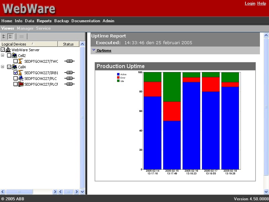The image size is (269, 202).
Task: Click the IRB1 connection status icon
Action: pyautogui.click(x=69, y=73)
